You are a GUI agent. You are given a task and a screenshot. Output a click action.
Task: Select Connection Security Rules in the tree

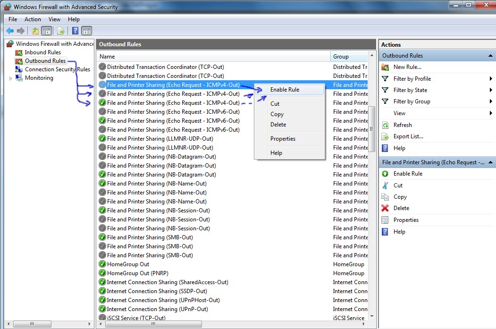[58, 69]
